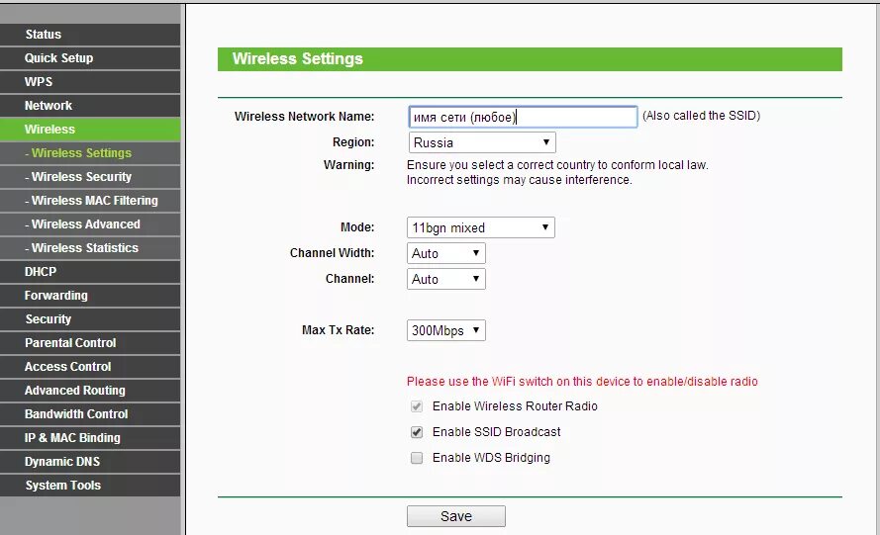This screenshot has height=535, width=880.
Task: View Wireless Statistics page
Action: [x=90, y=248]
